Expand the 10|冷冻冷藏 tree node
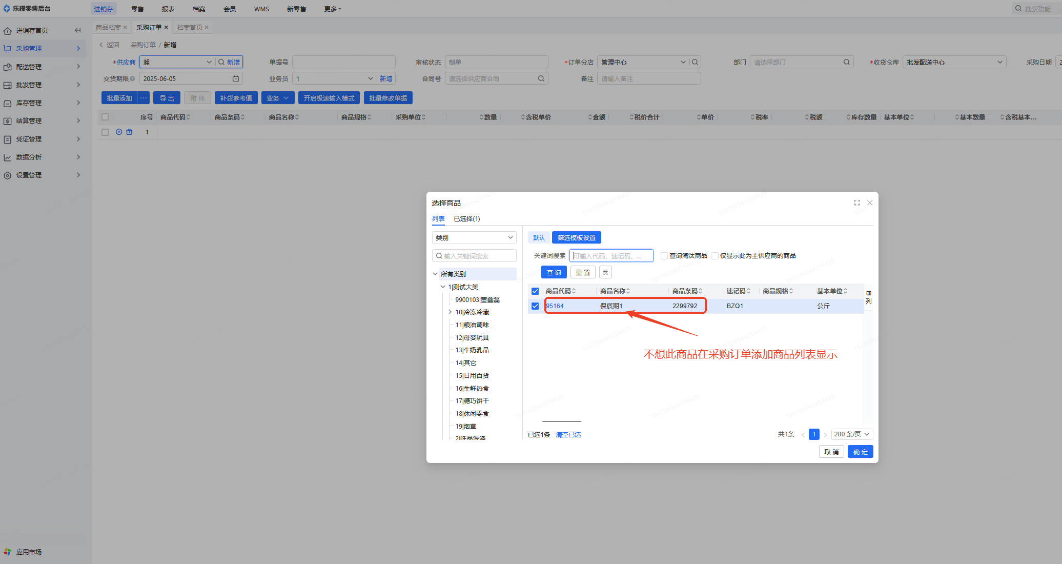 (450, 312)
